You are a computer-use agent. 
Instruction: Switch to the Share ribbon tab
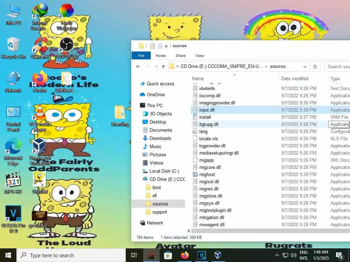[x=180, y=56]
